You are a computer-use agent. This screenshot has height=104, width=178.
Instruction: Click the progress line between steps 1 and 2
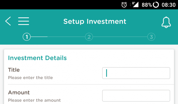pos(58,37)
